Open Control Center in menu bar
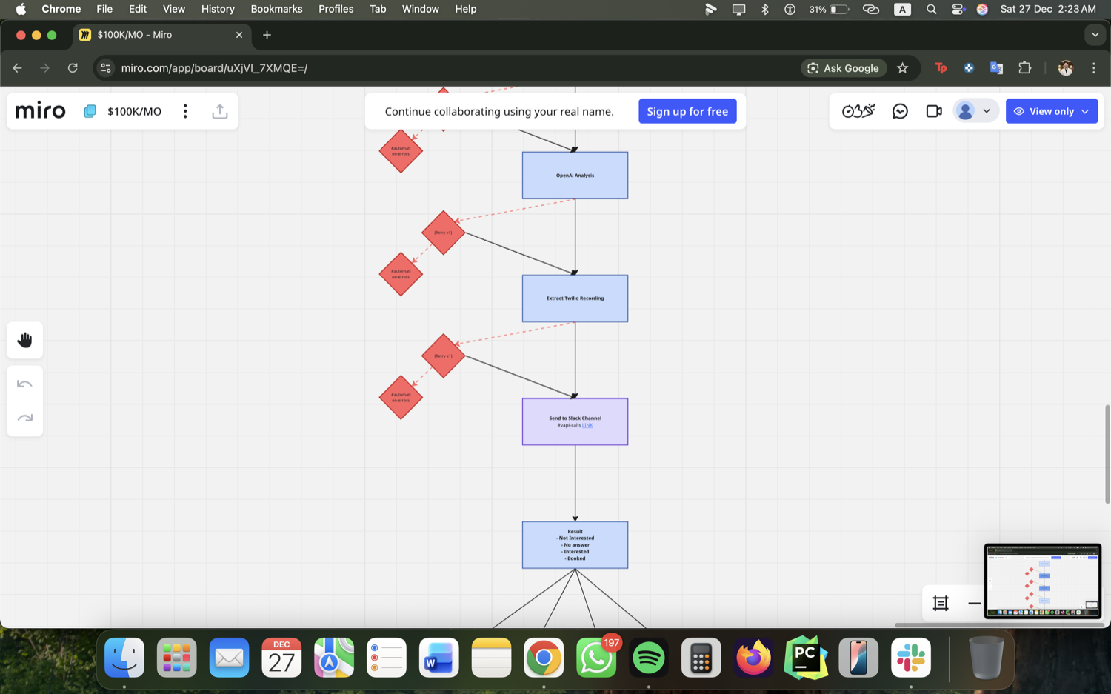 tap(958, 9)
